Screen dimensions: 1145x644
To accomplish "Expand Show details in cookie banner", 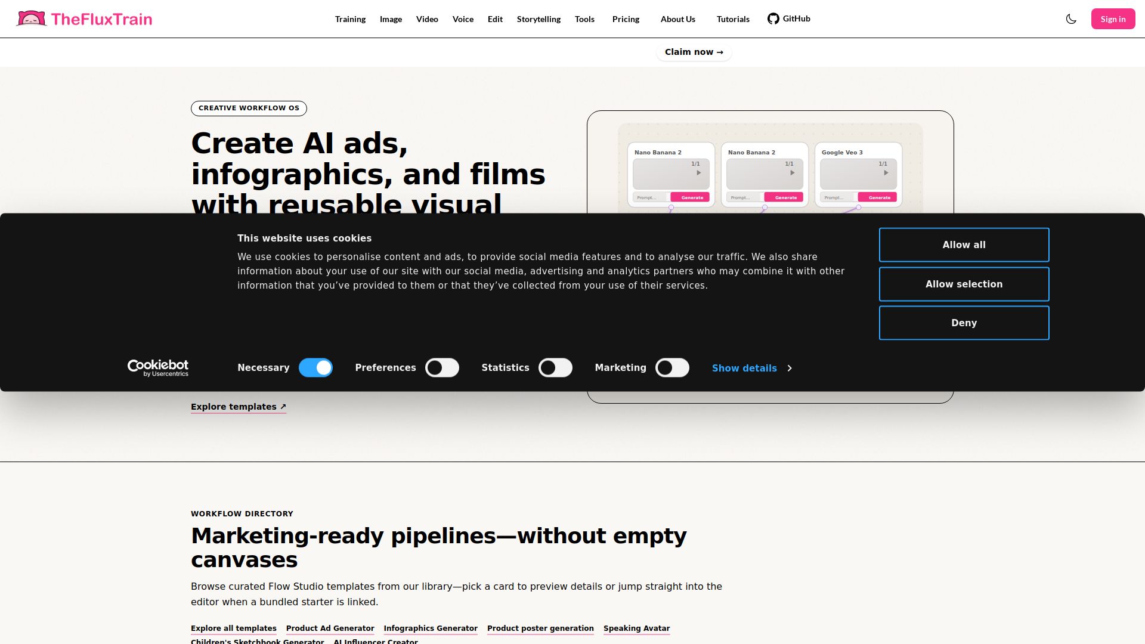I will [x=751, y=369].
